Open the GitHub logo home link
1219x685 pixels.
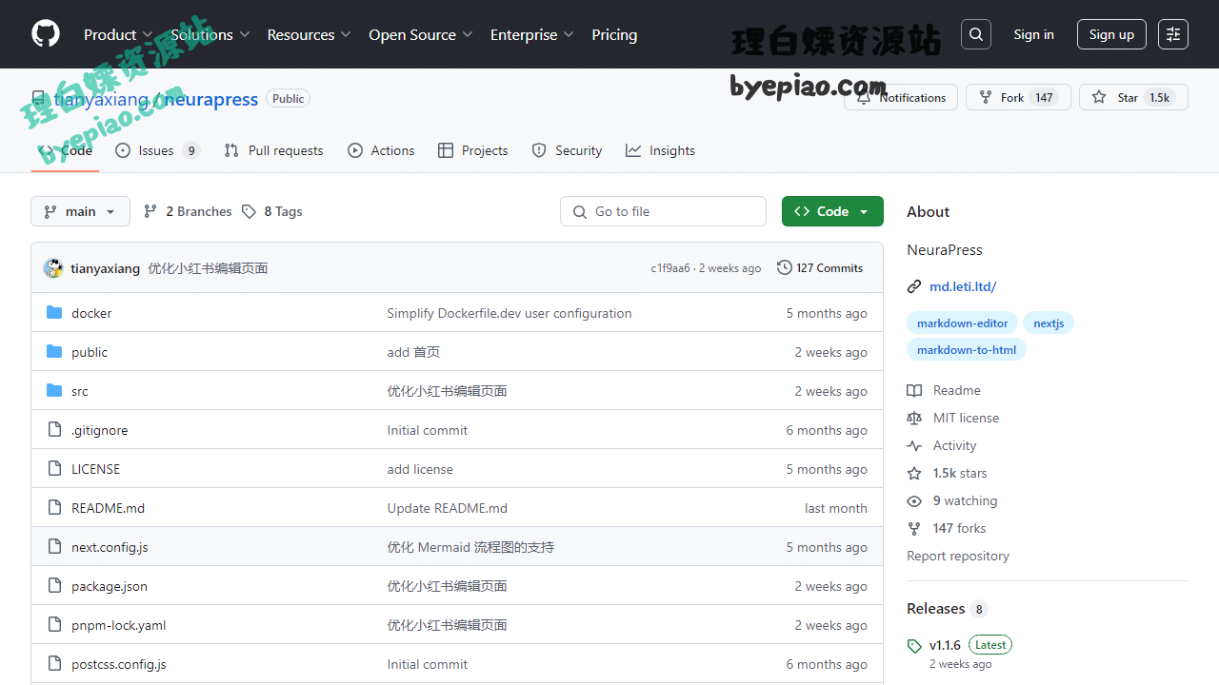coord(46,34)
